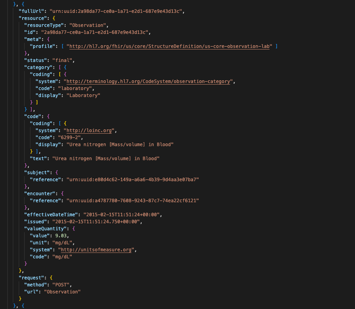Click the LOINC code value "6299-2"

[x=69, y=138]
